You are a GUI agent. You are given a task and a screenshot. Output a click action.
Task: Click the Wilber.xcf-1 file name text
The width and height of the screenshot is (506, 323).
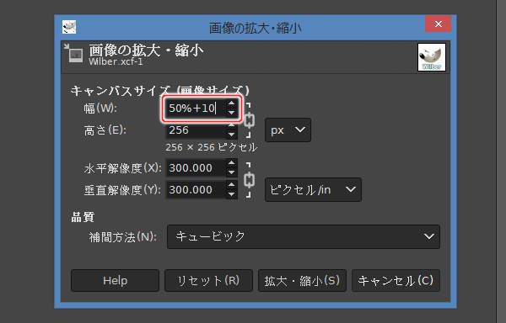pyautogui.click(x=116, y=61)
